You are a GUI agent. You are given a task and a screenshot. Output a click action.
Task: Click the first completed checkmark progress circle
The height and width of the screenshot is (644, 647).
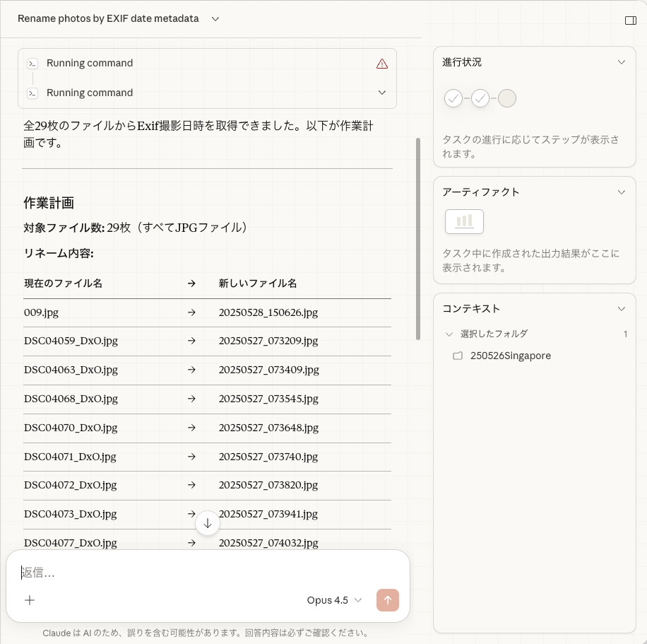453,98
